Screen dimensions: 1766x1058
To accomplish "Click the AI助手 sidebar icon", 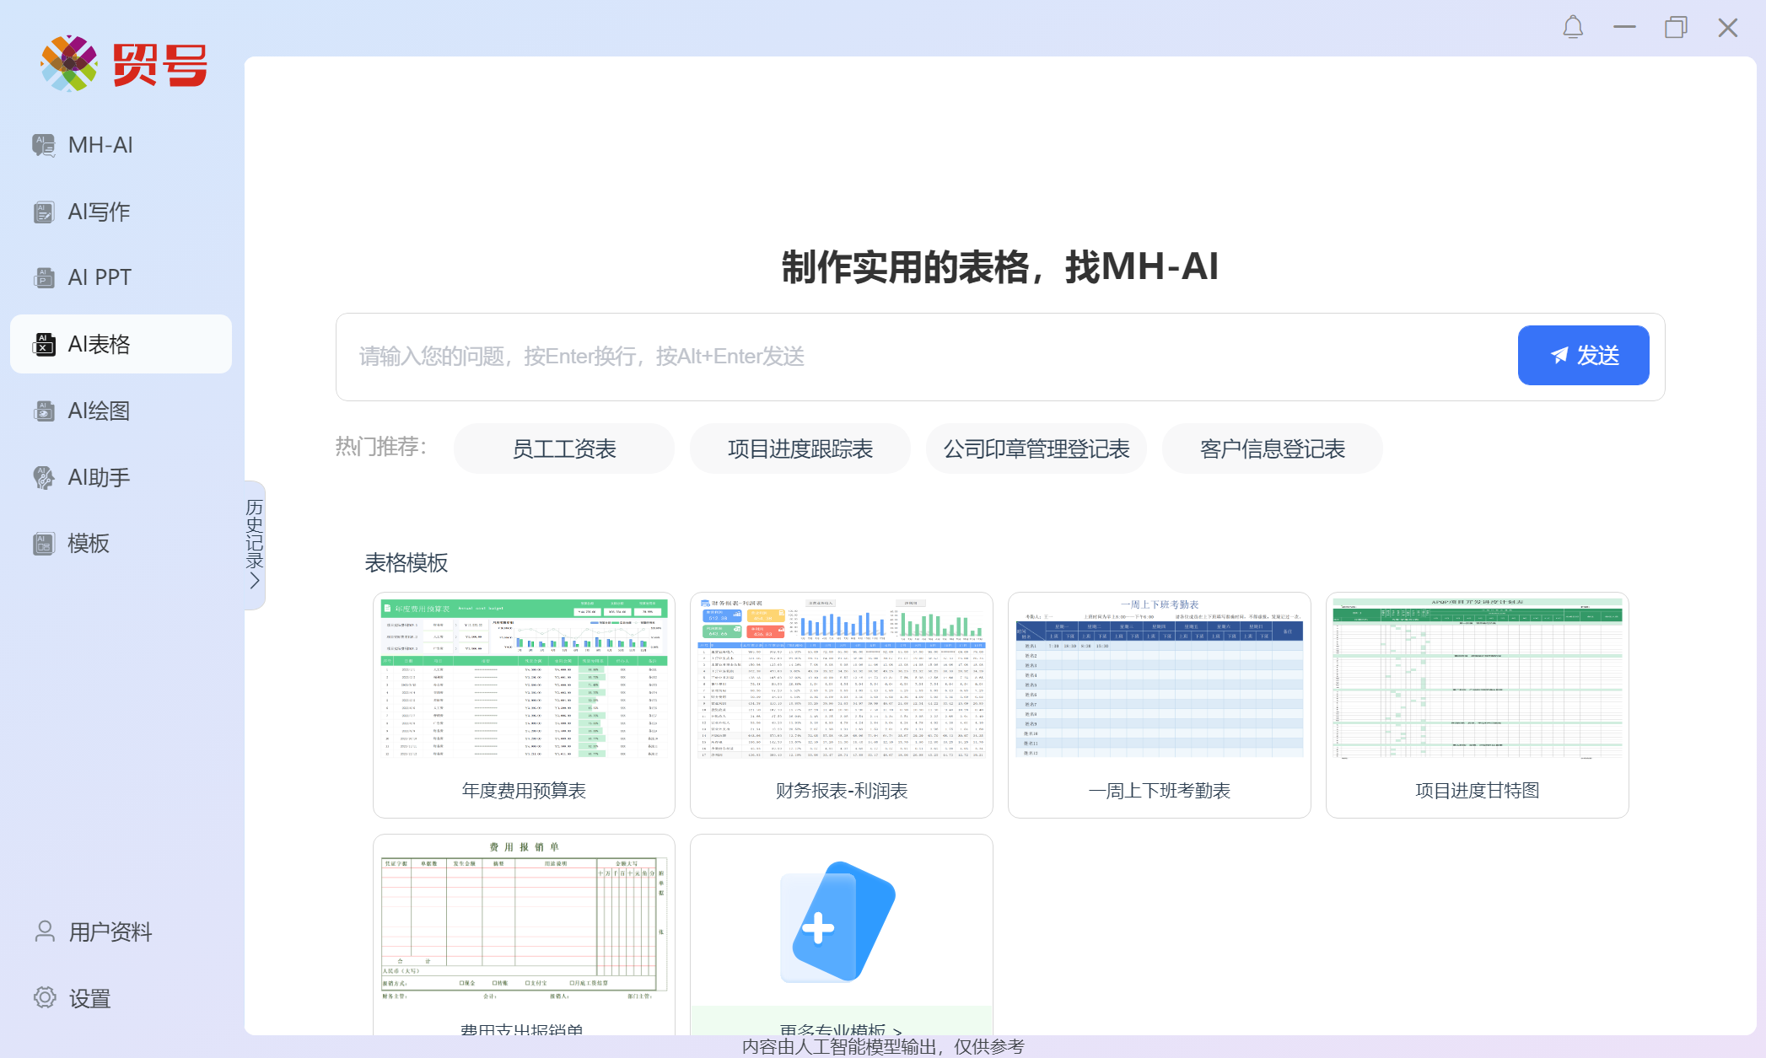I will point(44,477).
